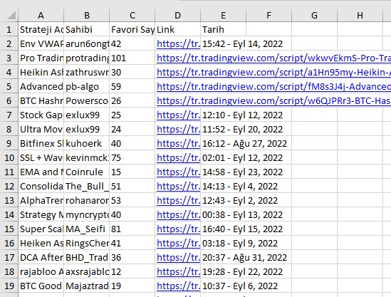Select strategy cell 'SSL + Wav'
This screenshot has width=391, height=297.
coord(41,158)
